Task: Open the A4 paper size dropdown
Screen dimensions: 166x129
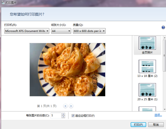Action: coord(61,31)
